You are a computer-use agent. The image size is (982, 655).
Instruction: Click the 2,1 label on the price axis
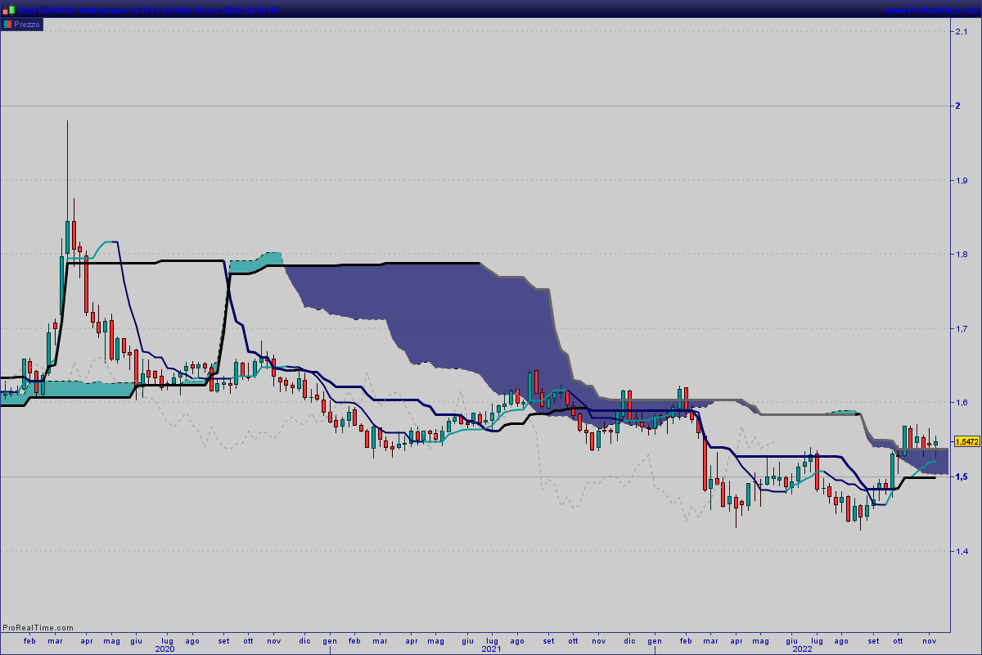961,31
